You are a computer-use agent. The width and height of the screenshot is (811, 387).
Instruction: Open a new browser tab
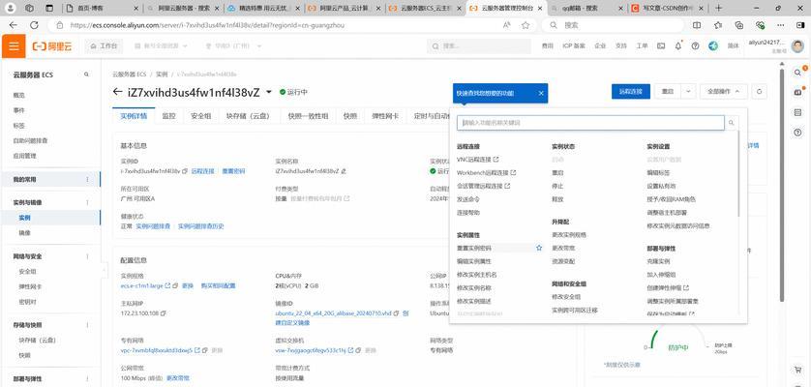tap(718, 8)
